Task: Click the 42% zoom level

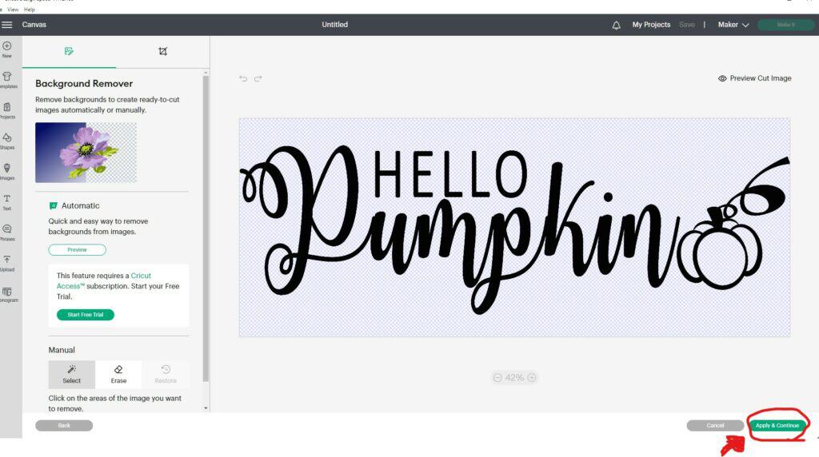Action: pyautogui.click(x=514, y=377)
